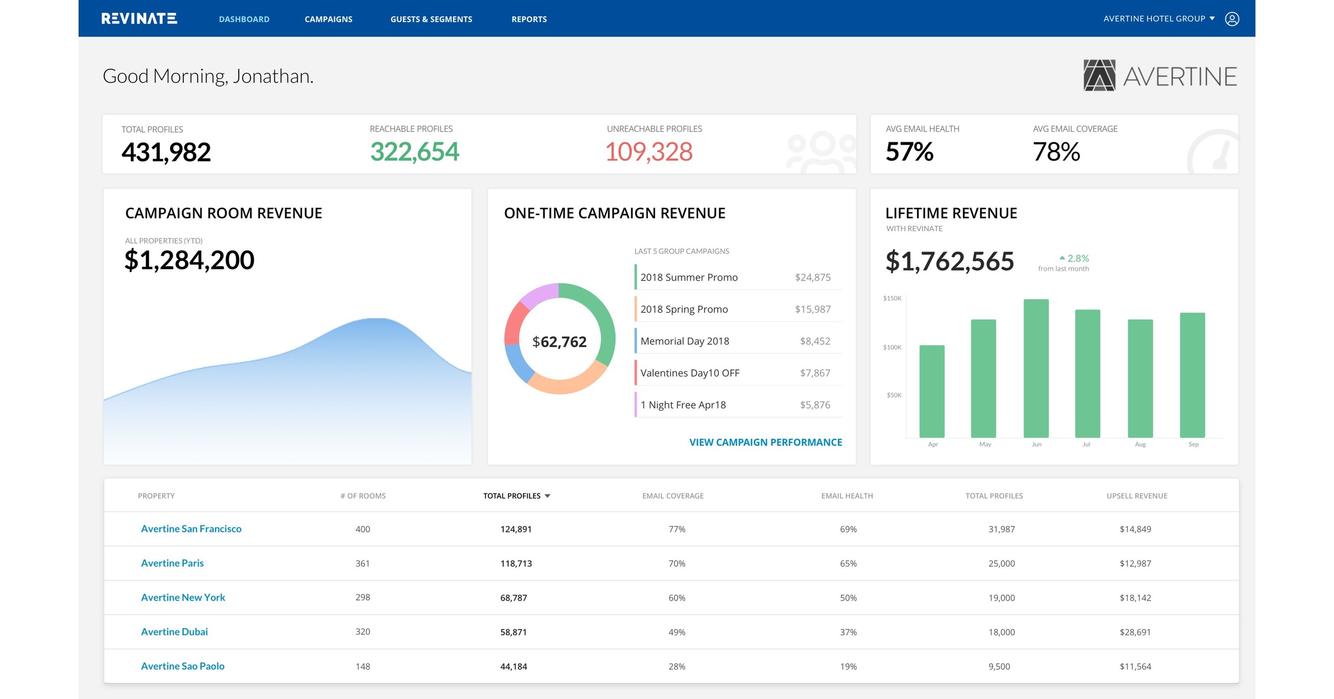Click the 431,982 total profiles value

(166, 152)
